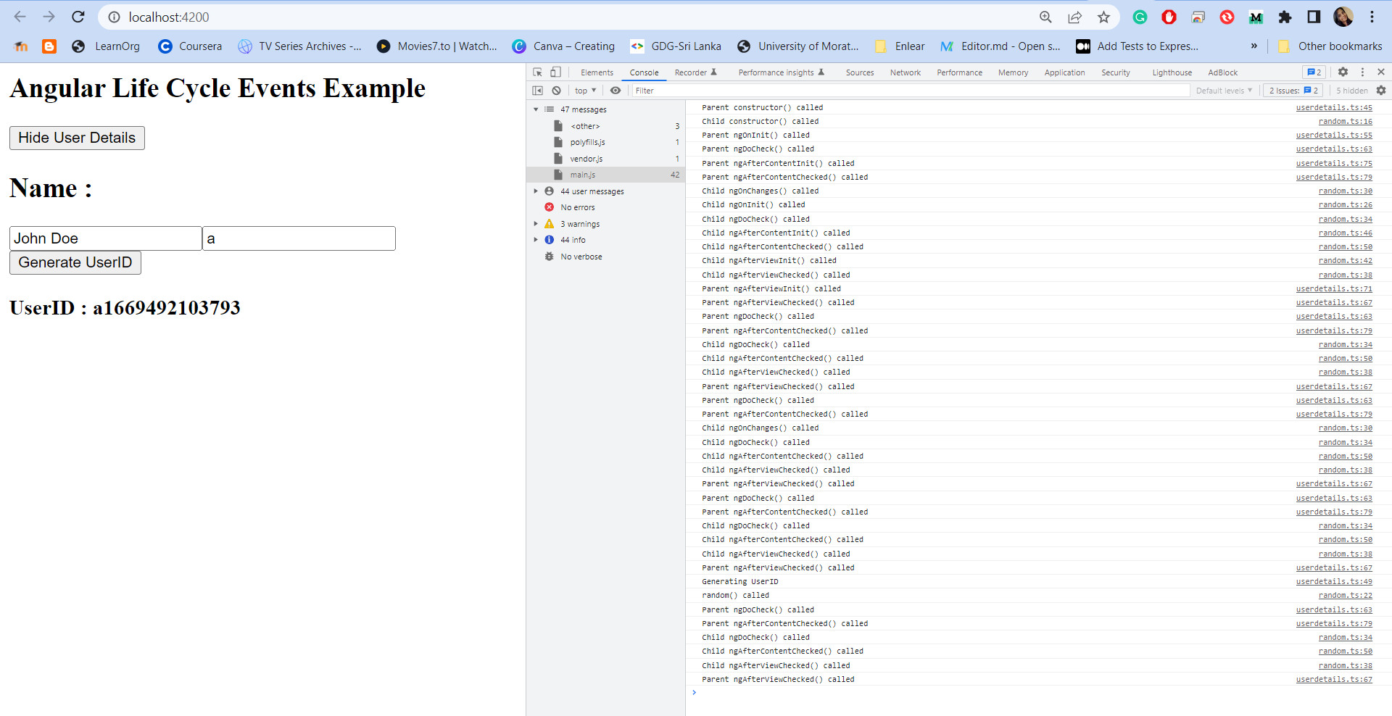Show more bookmarks with the chevron
The height and width of the screenshot is (716, 1392).
point(1254,46)
